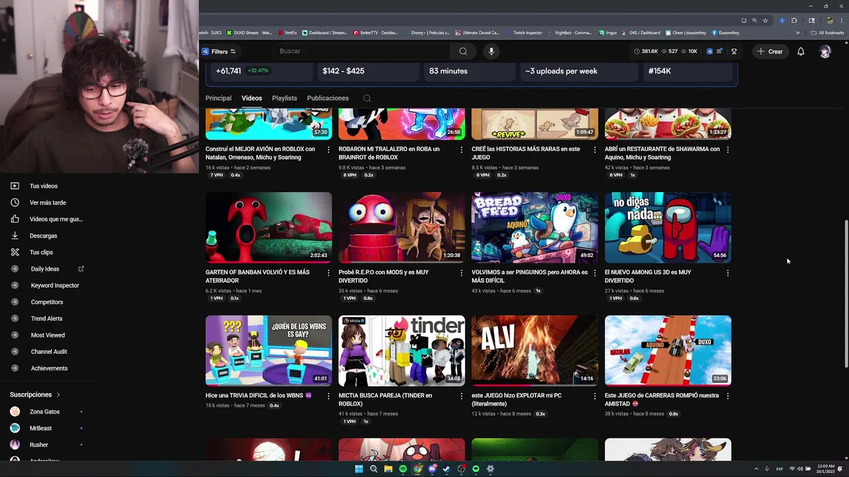
Task: Expand the Suscripciones section
Action: 34,395
